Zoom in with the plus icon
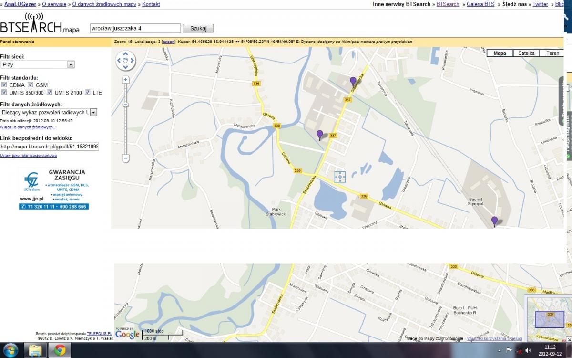 (126, 80)
